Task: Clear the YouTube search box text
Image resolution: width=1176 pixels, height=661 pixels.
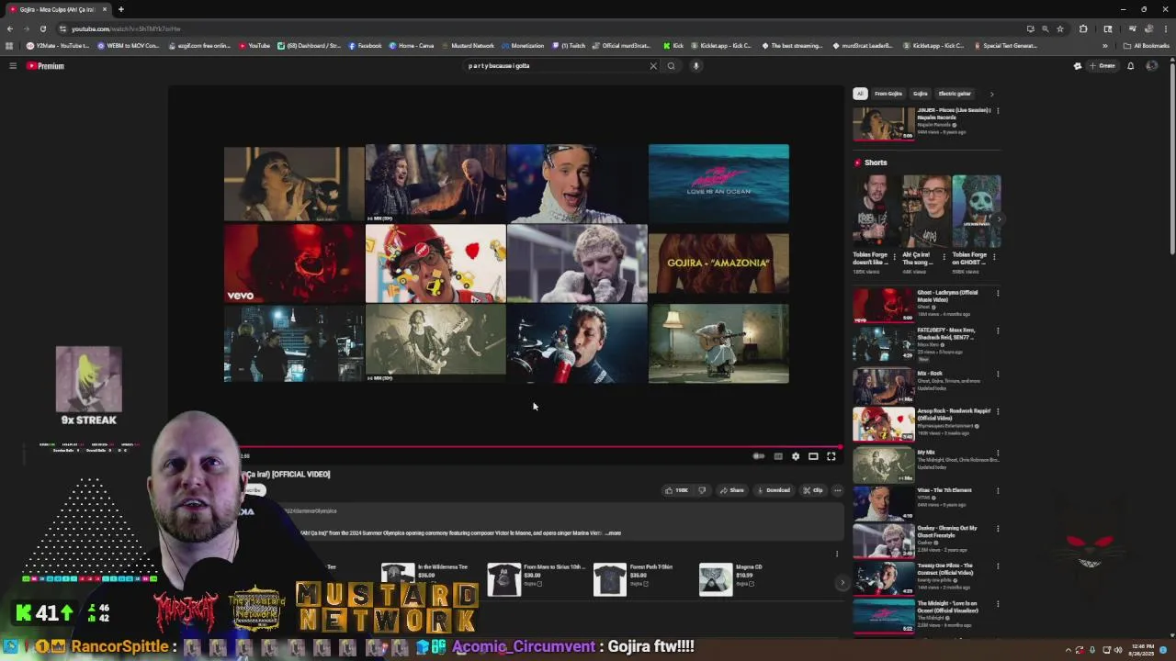Action: [x=653, y=66]
